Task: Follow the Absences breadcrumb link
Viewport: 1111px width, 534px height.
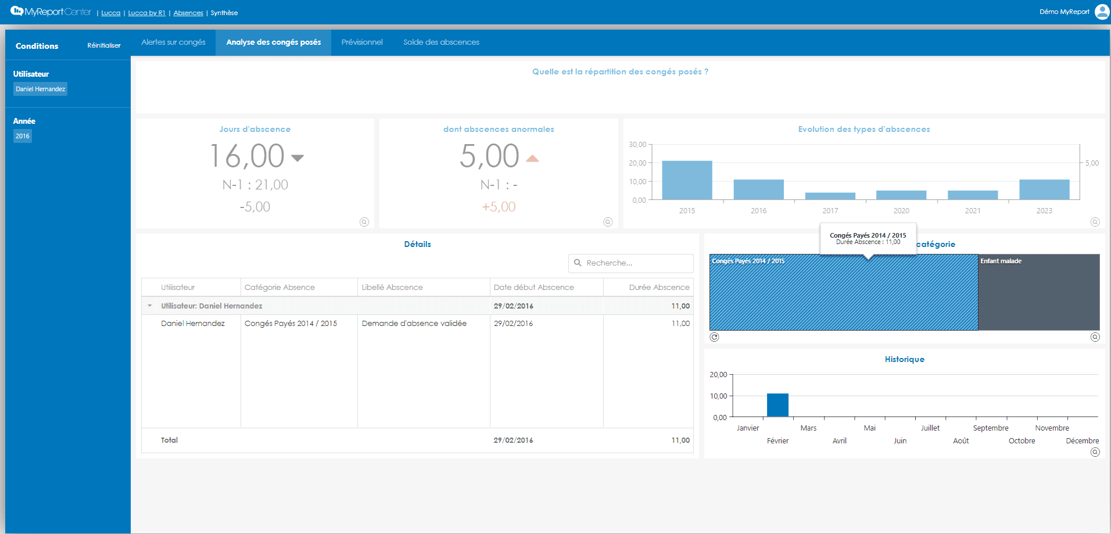Action: (188, 13)
